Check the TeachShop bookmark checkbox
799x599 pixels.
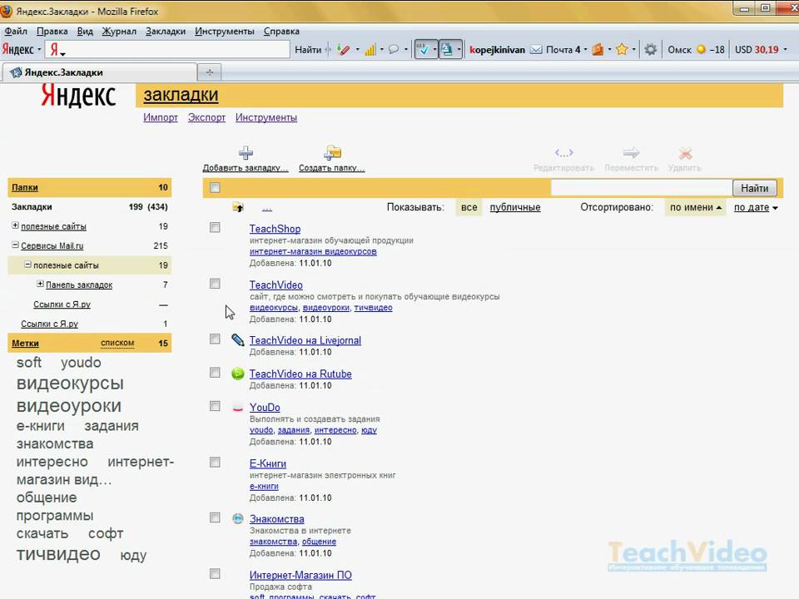click(x=215, y=227)
